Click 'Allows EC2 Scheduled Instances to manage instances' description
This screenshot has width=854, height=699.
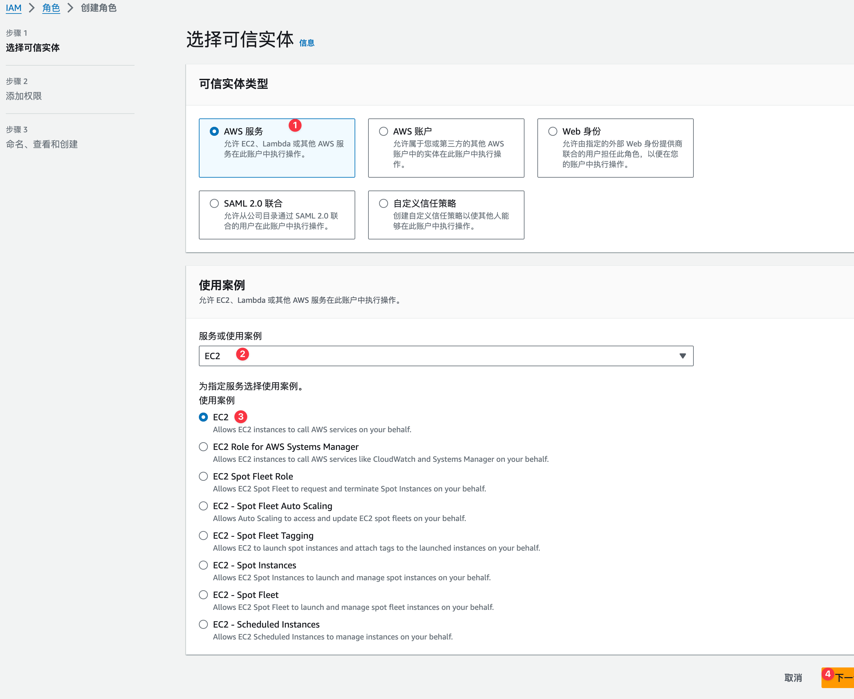tap(333, 637)
